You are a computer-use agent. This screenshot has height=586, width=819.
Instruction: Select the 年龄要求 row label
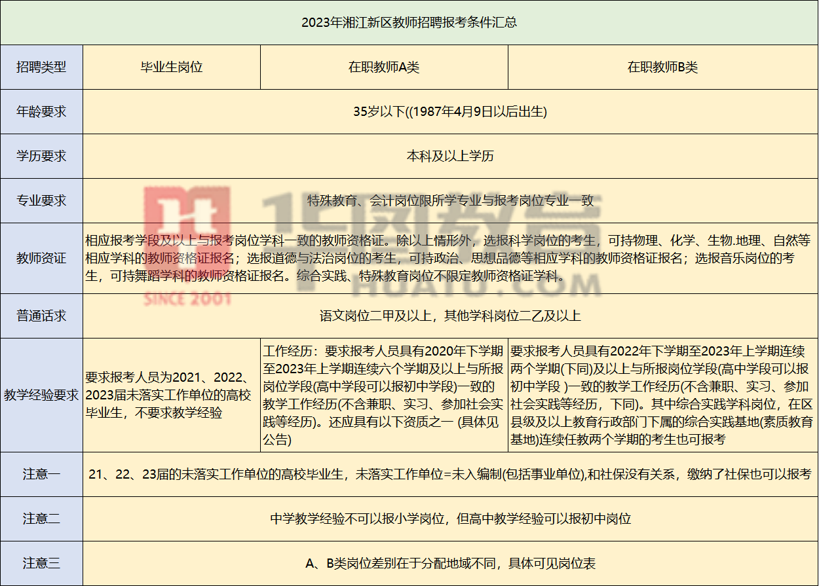click(41, 111)
